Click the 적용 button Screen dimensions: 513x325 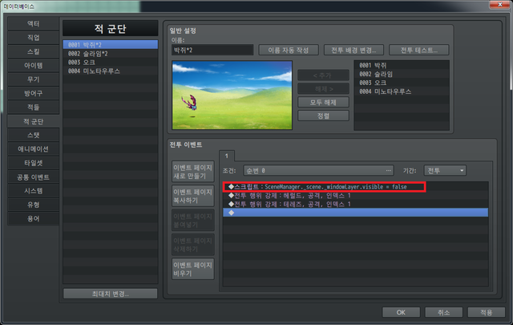pyautogui.click(x=487, y=312)
